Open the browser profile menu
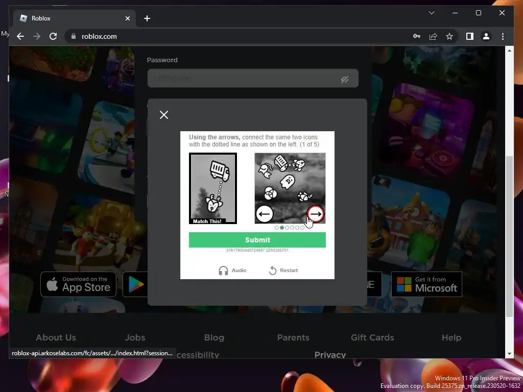This screenshot has width=523, height=392. pos(486,36)
